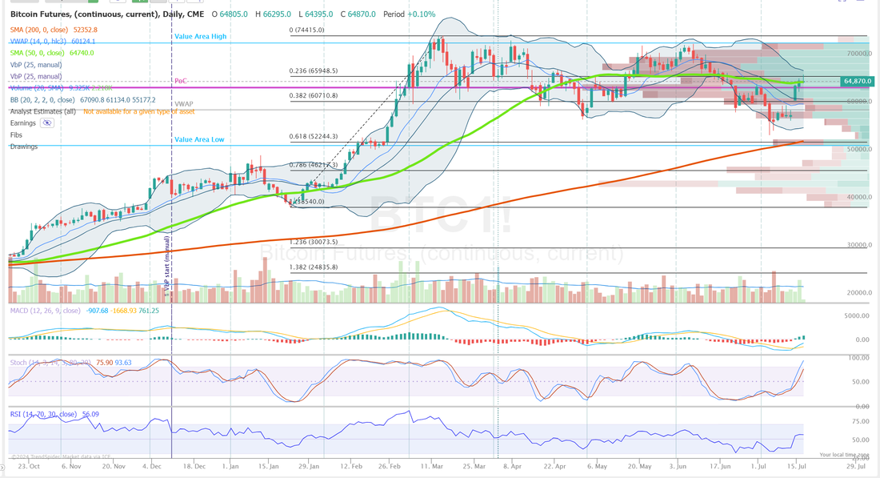Select the Fibonacci 0.382 (60710.8) level label

coord(313,95)
